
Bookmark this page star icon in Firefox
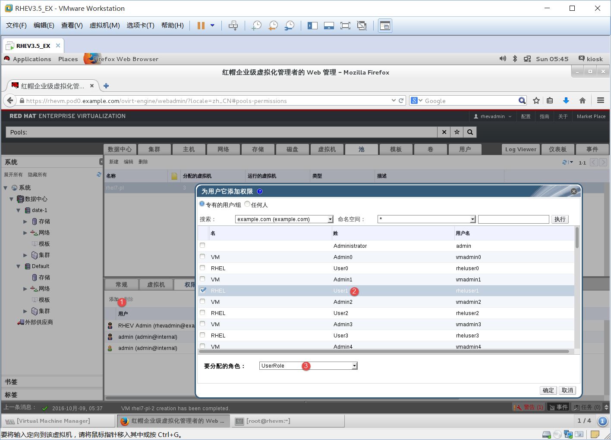[x=536, y=100]
